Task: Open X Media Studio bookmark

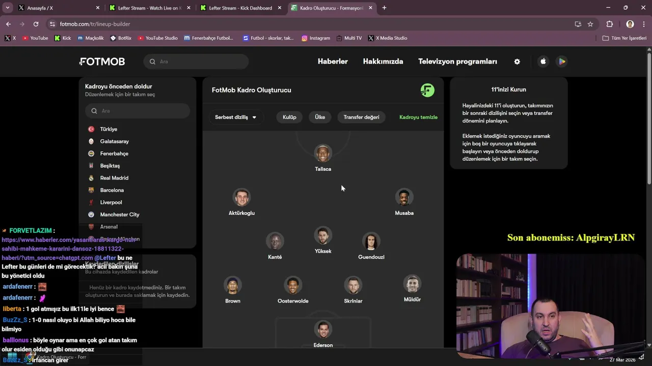Action: tap(388, 38)
